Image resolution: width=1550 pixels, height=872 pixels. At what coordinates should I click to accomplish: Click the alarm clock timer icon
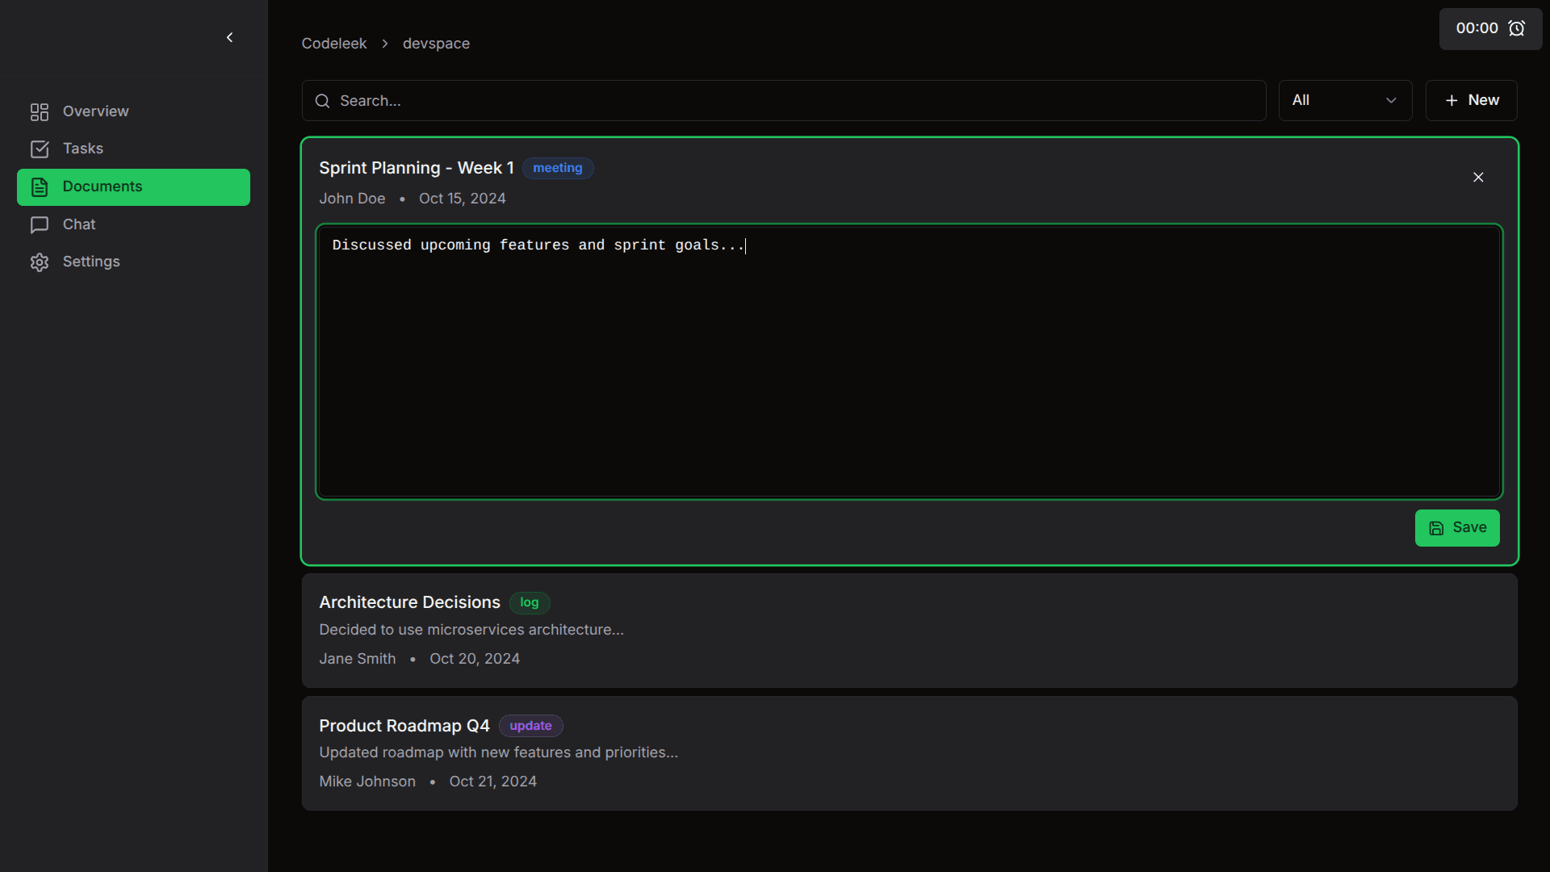1517,28
